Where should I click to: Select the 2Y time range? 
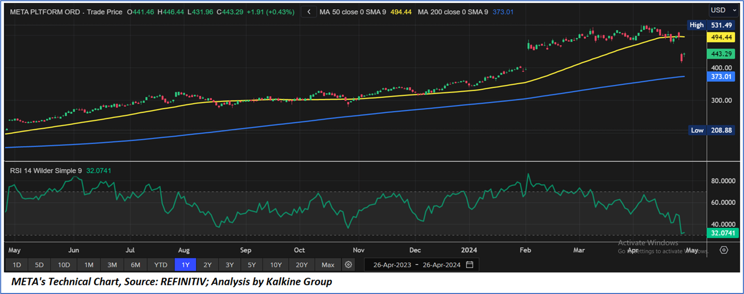(x=208, y=264)
